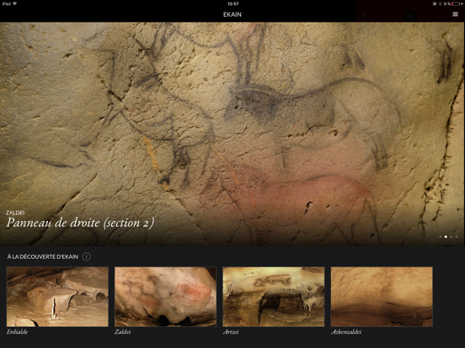Tap the À LA DÉCOUVERTE D'EKAIN heading

pos(43,256)
